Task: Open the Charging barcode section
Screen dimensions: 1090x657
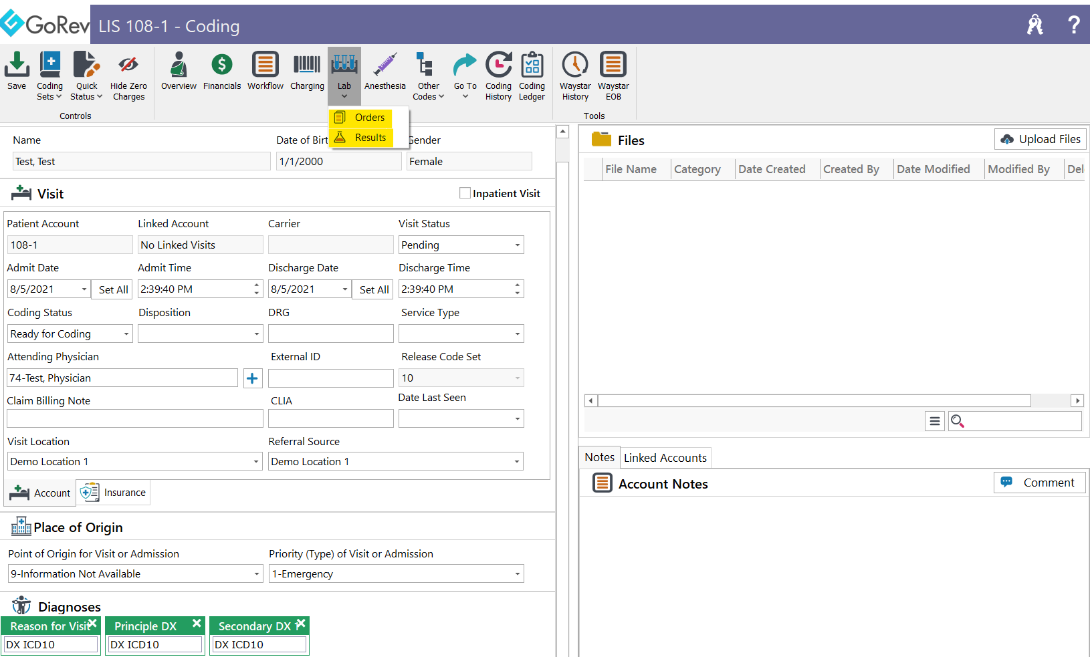Action: coord(307,70)
